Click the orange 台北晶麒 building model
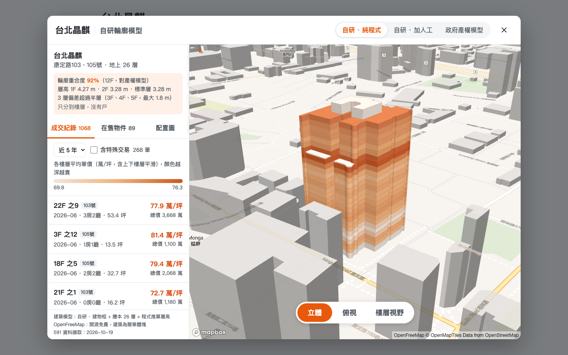This screenshot has height=355, width=568. coord(355,177)
